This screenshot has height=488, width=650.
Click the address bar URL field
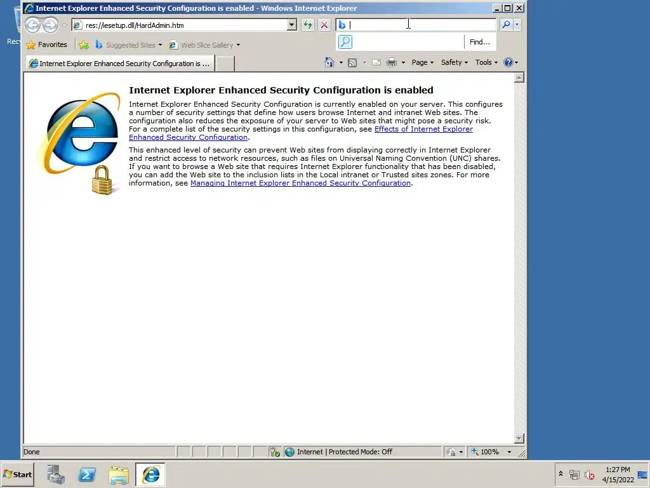(179, 25)
